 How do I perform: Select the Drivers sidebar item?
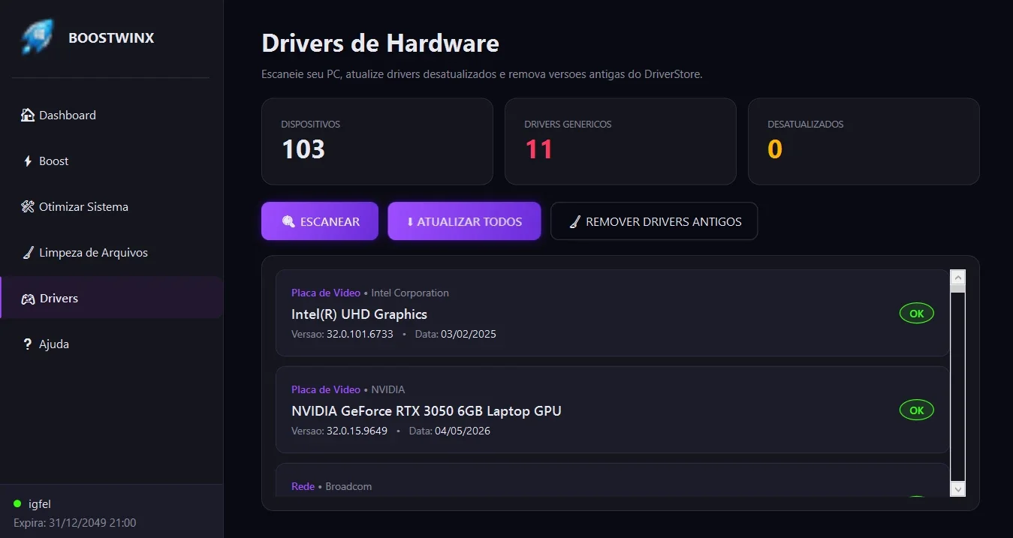111,298
